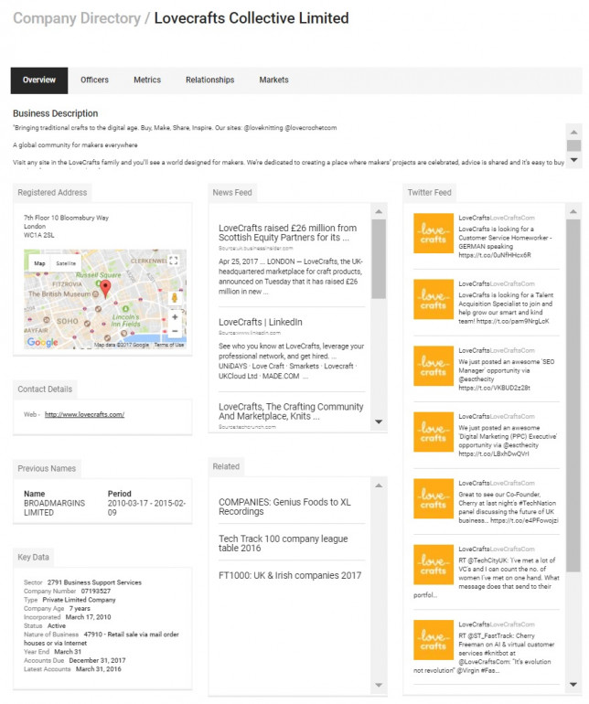The width and height of the screenshot is (589, 704).
Task: Click business description scroll up arrow
Action: (x=573, y=132)
